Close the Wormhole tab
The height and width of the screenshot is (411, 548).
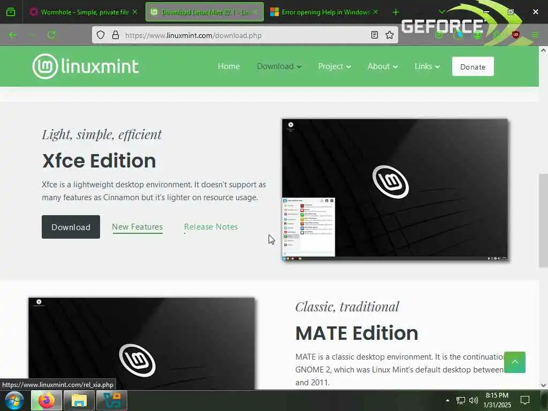[x=135, y=12]
